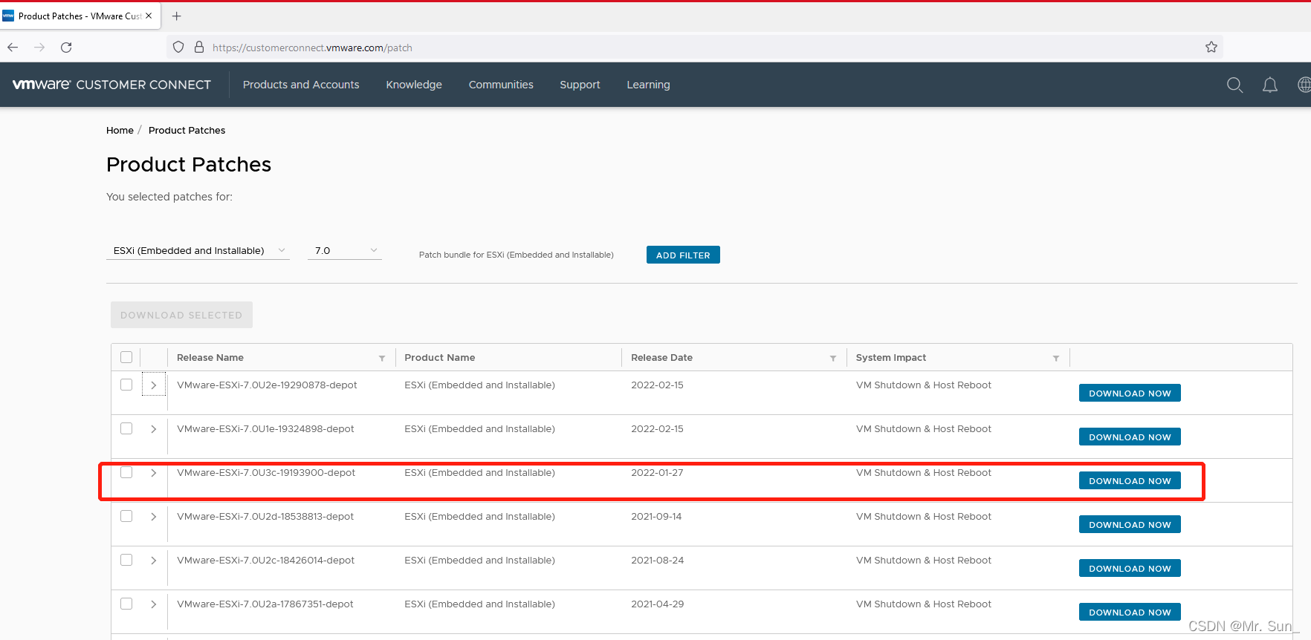Click the browser back arrow
The height and width of the screenshot is (640, 1311).
click(x=13, y=48)
